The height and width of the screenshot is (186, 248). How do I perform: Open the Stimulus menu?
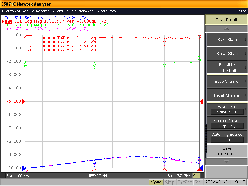(60, 11)
